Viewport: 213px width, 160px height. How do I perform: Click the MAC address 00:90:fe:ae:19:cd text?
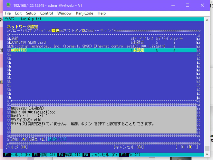point(39,112)
